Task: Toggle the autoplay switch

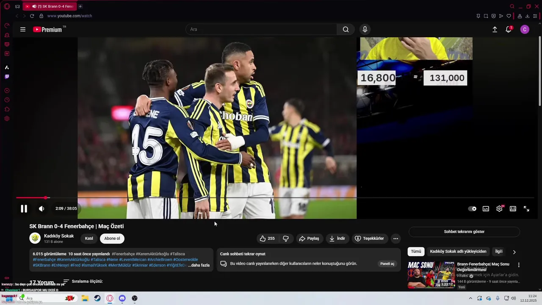Action: (472, 208)
